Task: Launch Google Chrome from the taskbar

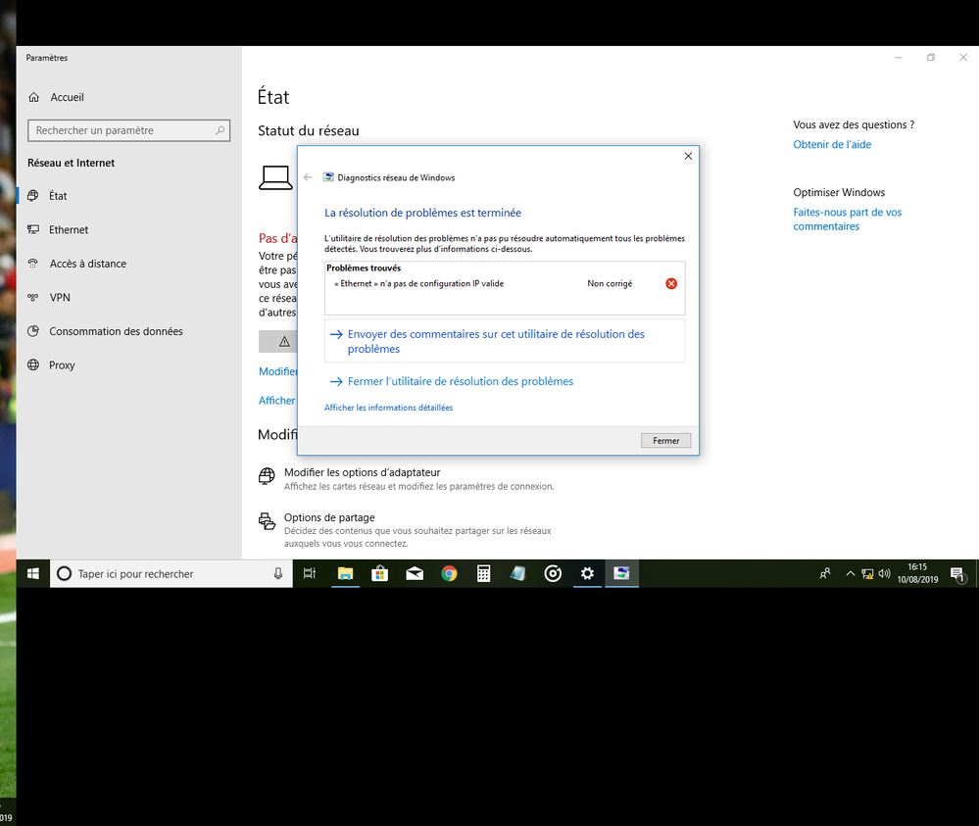Action: pyautogui.click(x=449, y=574)
